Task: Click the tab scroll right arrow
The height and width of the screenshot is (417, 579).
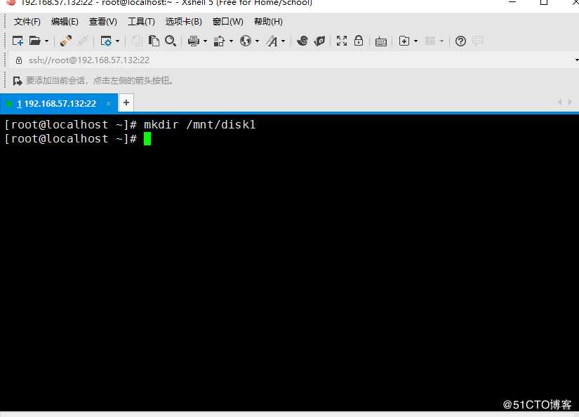Action: [570, 102]
